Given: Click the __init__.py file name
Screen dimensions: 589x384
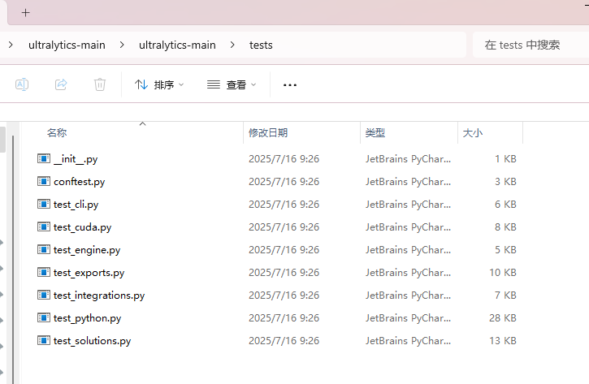Looking at the screenshot, I should [x=76, y=159].
